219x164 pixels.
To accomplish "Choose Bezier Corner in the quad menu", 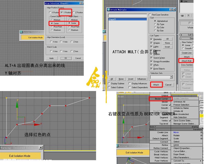I will pyautogui.click(x=161, y=99).
